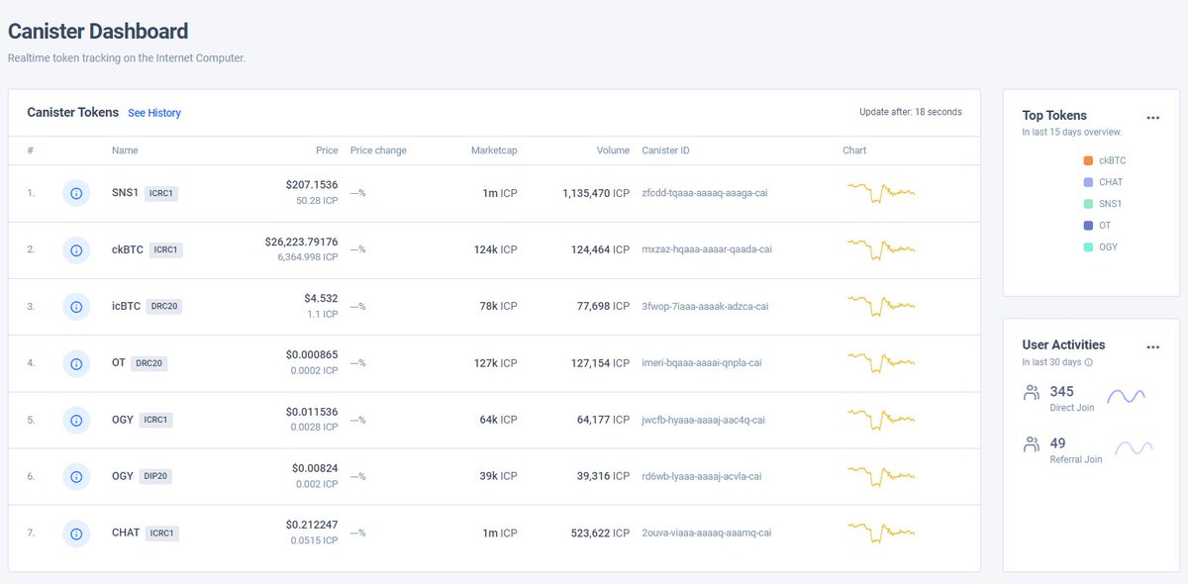Select the SNS1 green legend swatch

1088,204
